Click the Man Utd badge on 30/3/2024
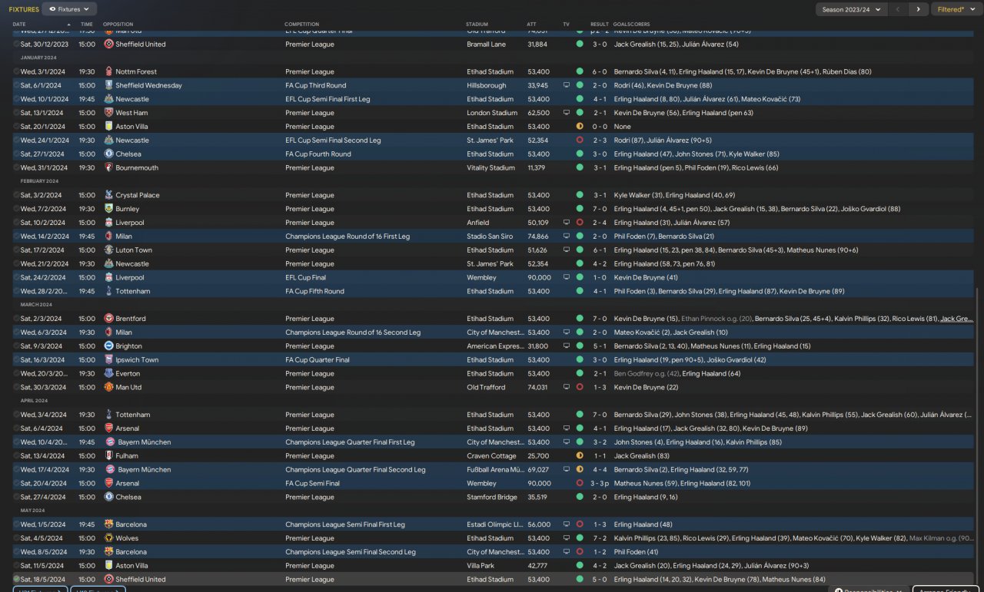Image resolution: width=984 pixels, height=592 pixels. 108,388
